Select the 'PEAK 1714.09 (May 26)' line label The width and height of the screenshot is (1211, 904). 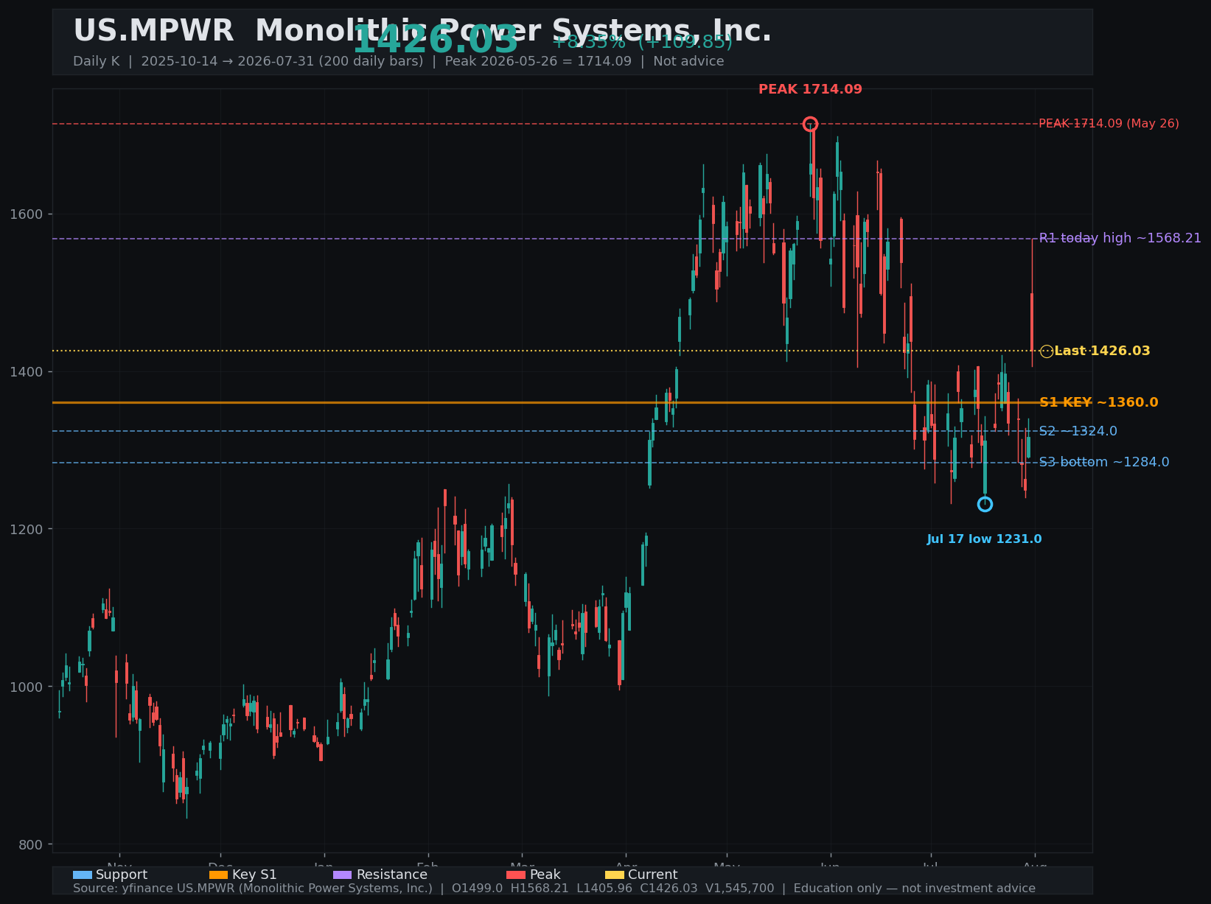1109,124
